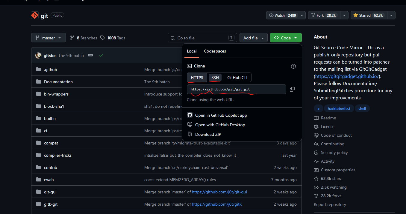Screen dimensions: 406x214
Task: Click the git repository logo icon
Action: click(x=35, y=16)
